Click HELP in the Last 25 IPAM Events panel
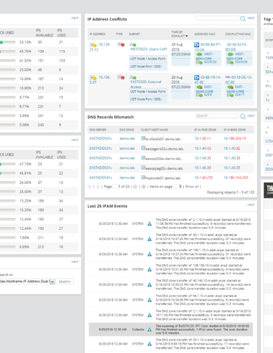The height and width of the screenshot is (353, 273). [250, 205]
